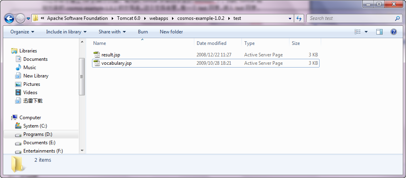Click navigation pane scrollbar up arrow

pos(82,42)
